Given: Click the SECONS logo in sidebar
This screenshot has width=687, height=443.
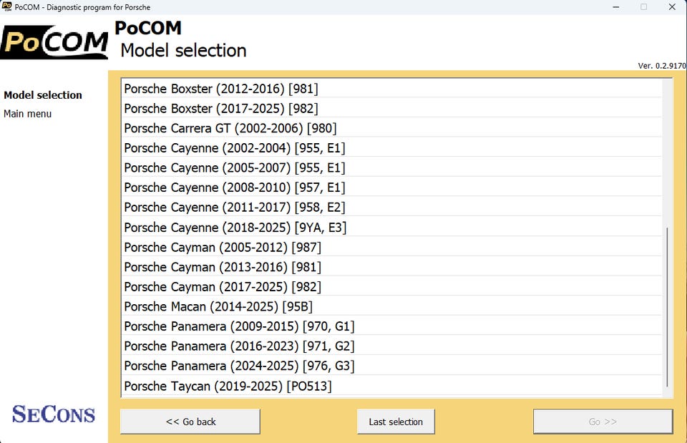Looking at the screenshot, I should click(54, 414).
